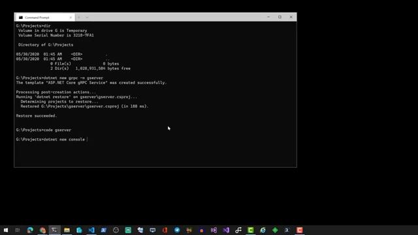
Task: Open the terminal profiles dropdown
Action: coord(87,18)
